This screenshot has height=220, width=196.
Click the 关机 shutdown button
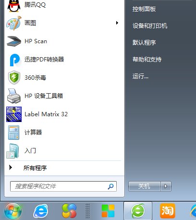coord(144,186)
